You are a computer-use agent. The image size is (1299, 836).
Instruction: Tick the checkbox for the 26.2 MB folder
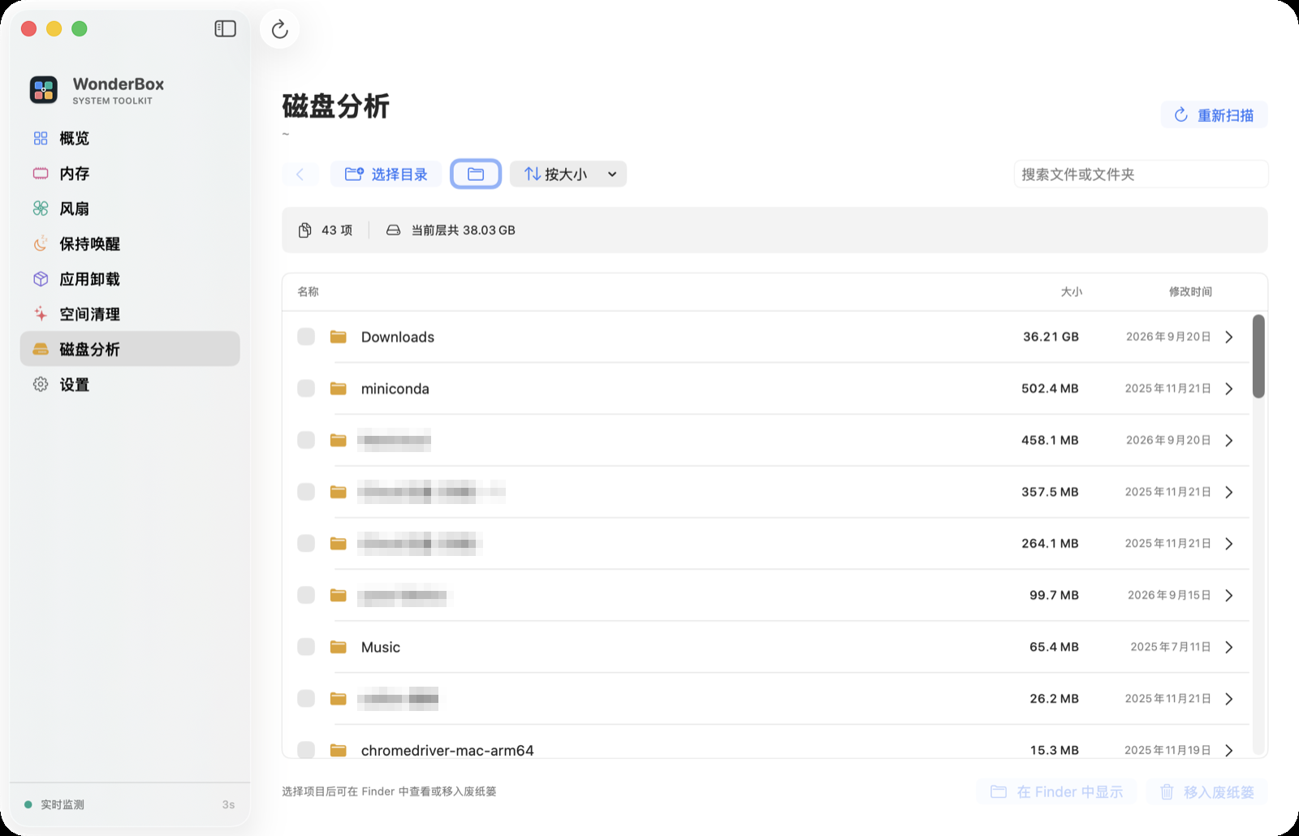pyautogui.click(x=306, y=699)
